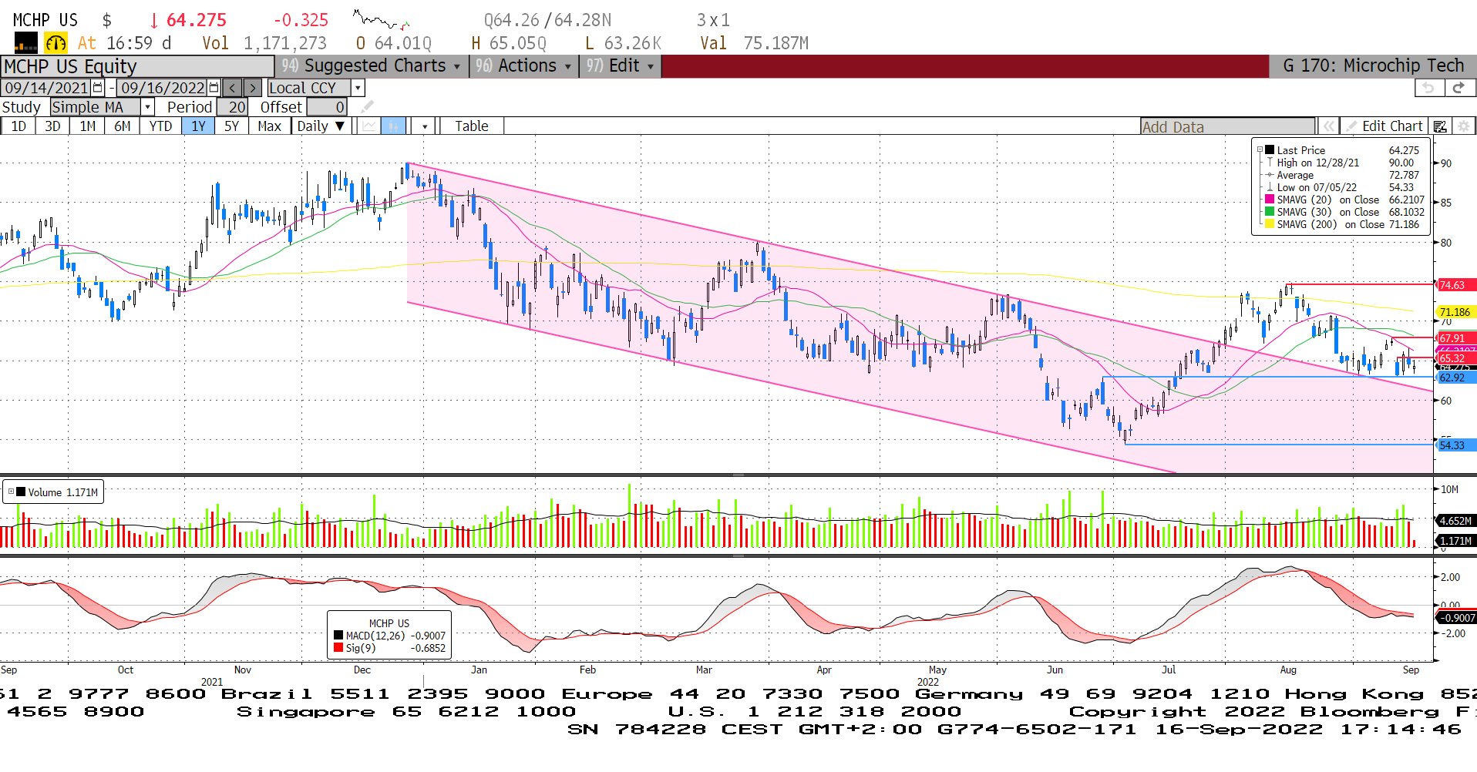Viewport: 1477px width, 772px height.
Task: Click the 71.186 yellow axis label
Action: pyautogui.click(x=1455, y=312)
